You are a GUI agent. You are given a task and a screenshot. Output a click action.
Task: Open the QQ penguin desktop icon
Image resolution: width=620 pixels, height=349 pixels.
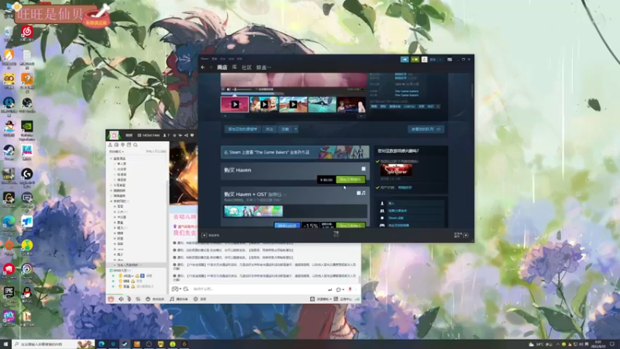(x=27, y=295)
